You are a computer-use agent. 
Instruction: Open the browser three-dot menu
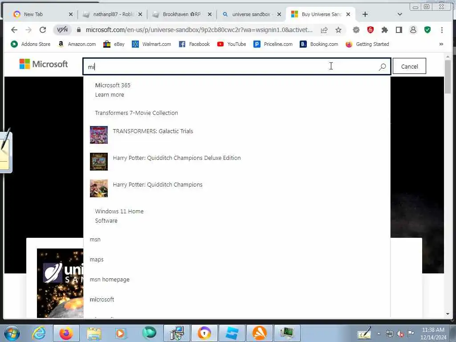442,30
